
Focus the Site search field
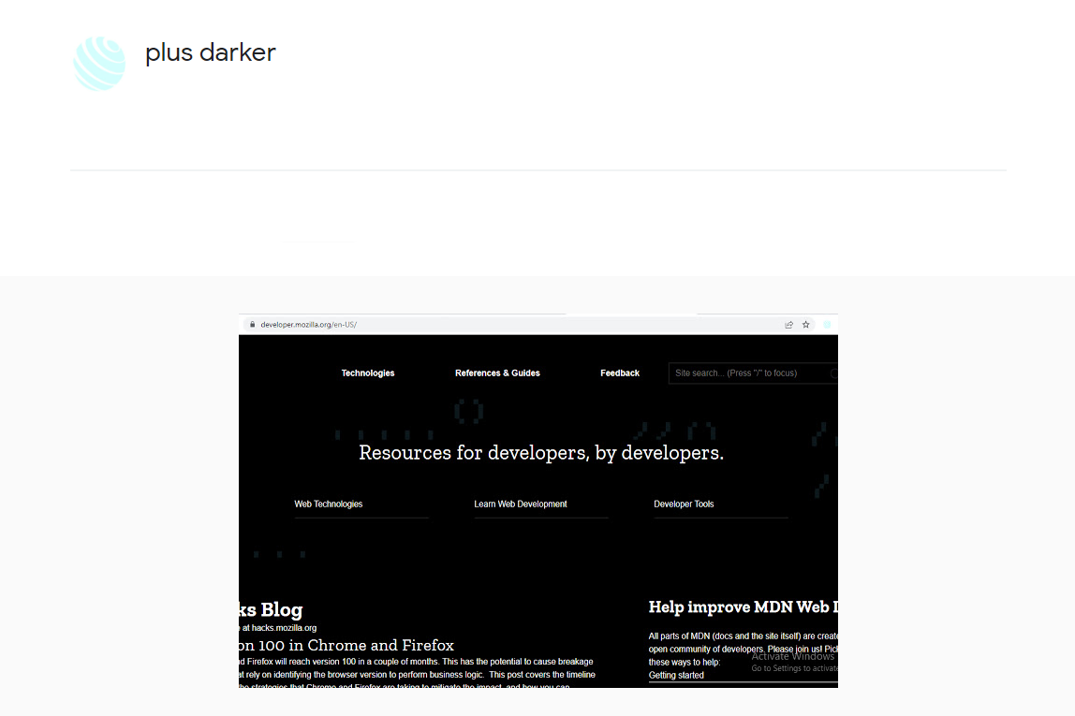[753, 373]
